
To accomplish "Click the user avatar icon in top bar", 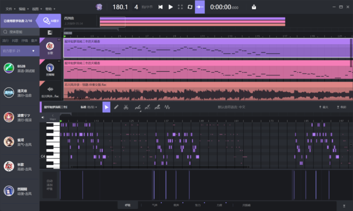I will (99, 7).
